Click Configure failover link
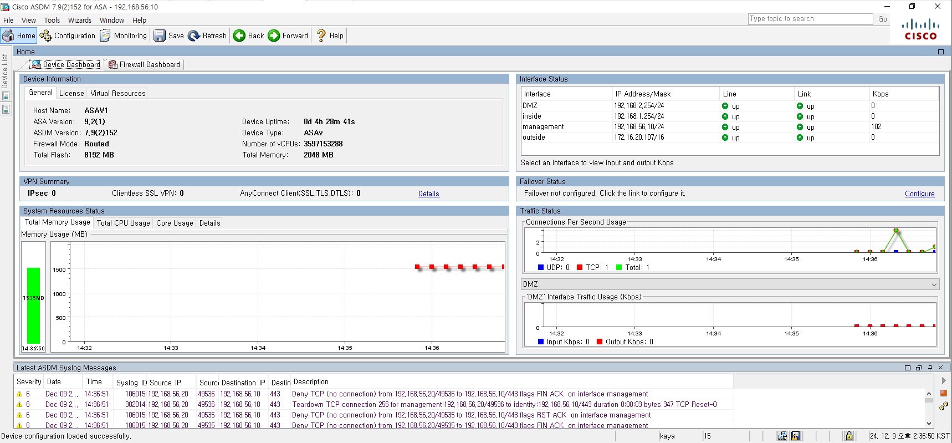This screenshot has width=952, height=443. click(919, 194)
